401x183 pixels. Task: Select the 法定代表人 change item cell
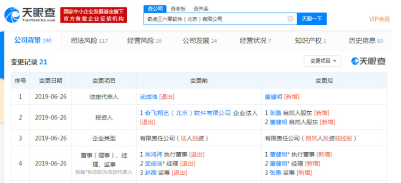pyautogui.click(x=104, y=97)
